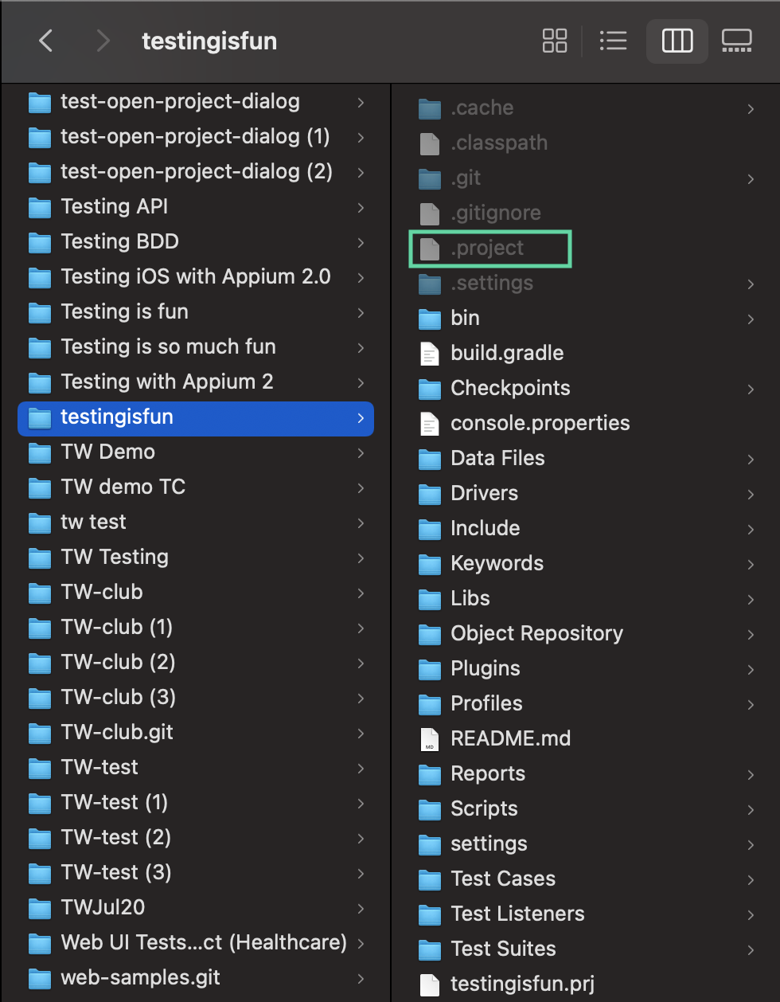780x1002 pixels.
Task: Switch to list view
Action: [613, 41]
